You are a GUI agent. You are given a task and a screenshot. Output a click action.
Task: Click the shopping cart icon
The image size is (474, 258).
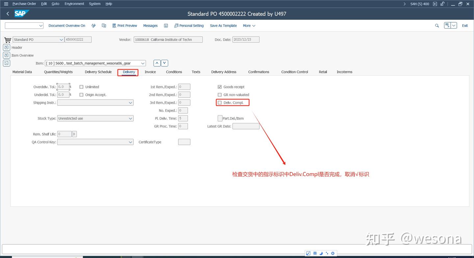click(x=8, y=40)
